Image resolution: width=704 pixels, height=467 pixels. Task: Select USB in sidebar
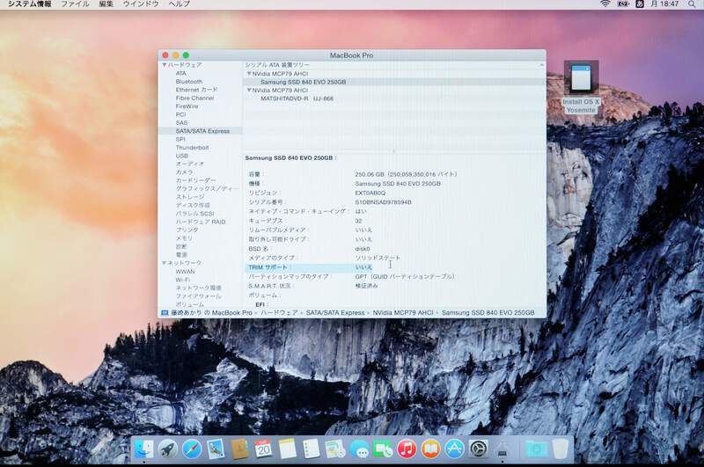[x=182, y=156]
